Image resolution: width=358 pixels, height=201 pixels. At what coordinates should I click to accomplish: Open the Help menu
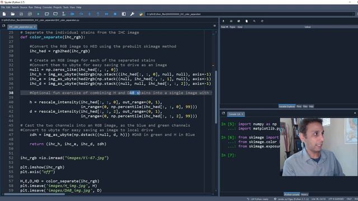coord(79,7)
